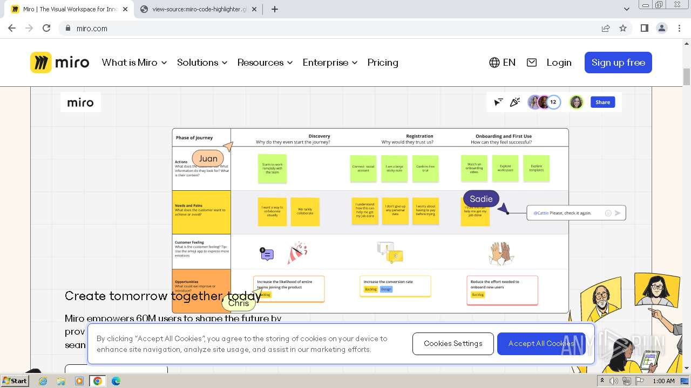The width and height of the screenshot is (691, 388).
Task: Click the party horn sticker
Action: click(x=296, y=253)
